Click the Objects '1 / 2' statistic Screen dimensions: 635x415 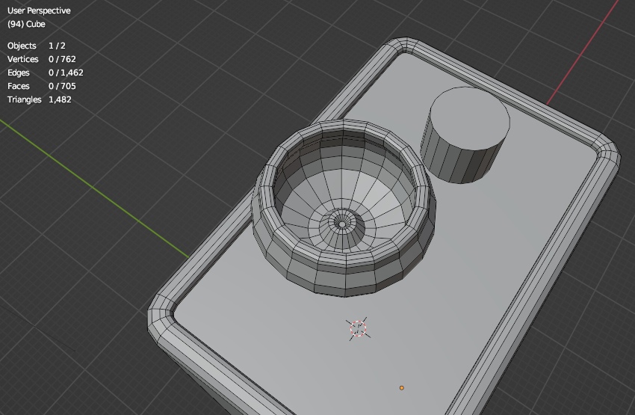(57, 46)
